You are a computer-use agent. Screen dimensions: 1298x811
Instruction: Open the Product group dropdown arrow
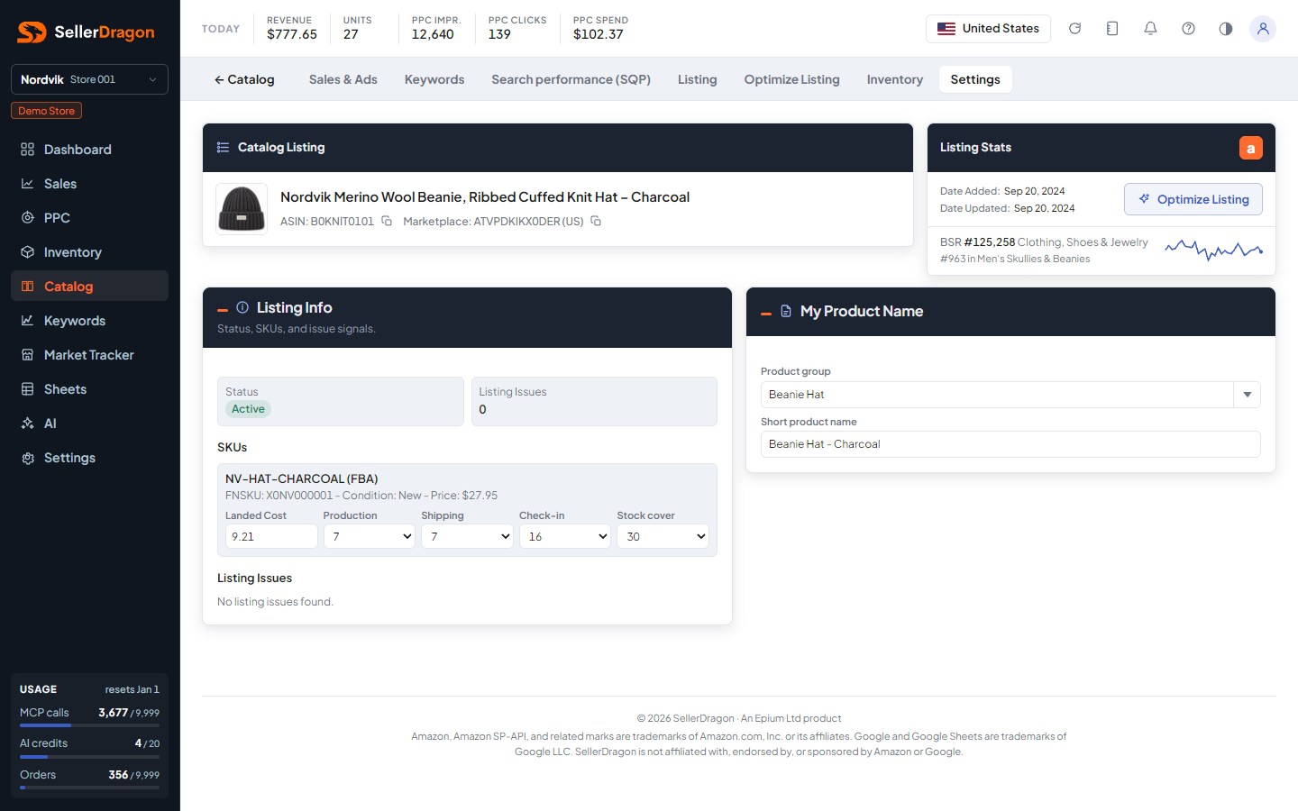click(x=1248, y=395)
